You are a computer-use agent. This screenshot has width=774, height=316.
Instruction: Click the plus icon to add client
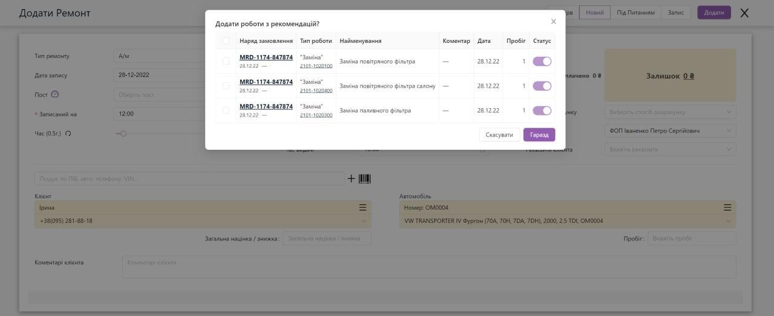pyautogui.click(x=351, y=179)
